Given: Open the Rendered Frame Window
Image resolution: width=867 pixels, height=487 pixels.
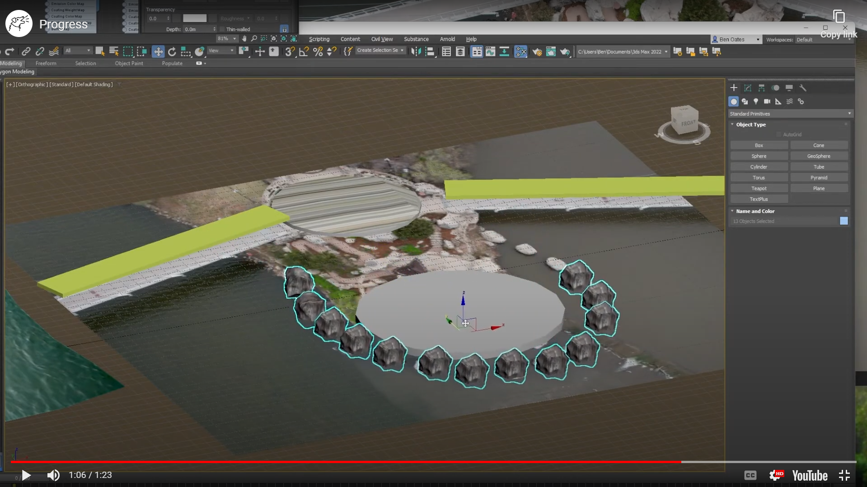Looking at the screenshot, I should coord(551,51).
